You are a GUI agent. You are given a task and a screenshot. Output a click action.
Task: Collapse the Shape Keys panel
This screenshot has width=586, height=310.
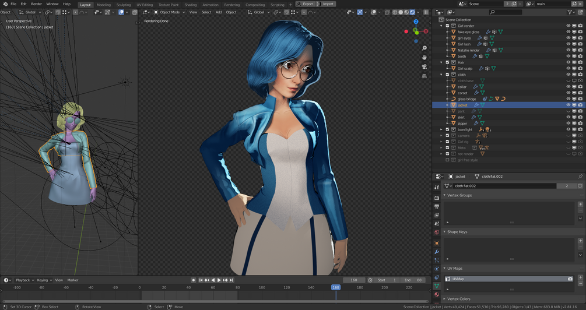point(445,232)
